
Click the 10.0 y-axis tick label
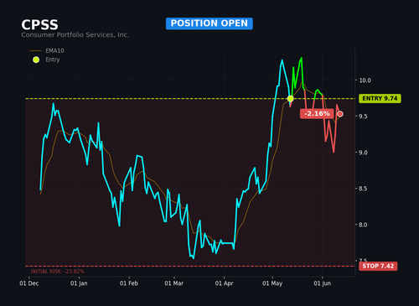click(x=365, y=80)
